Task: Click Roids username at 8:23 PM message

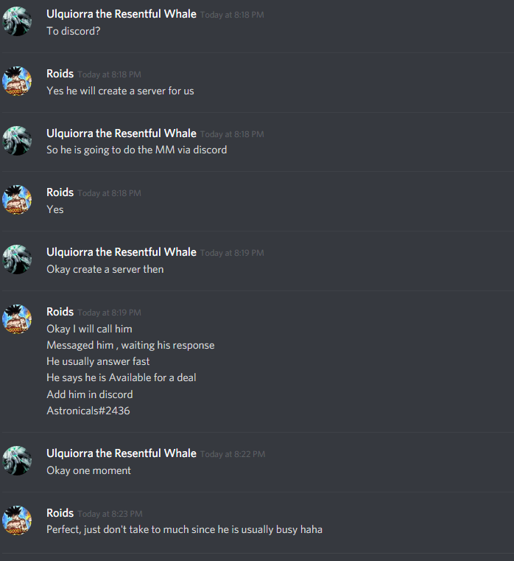Action: click(x=60, y=513)
